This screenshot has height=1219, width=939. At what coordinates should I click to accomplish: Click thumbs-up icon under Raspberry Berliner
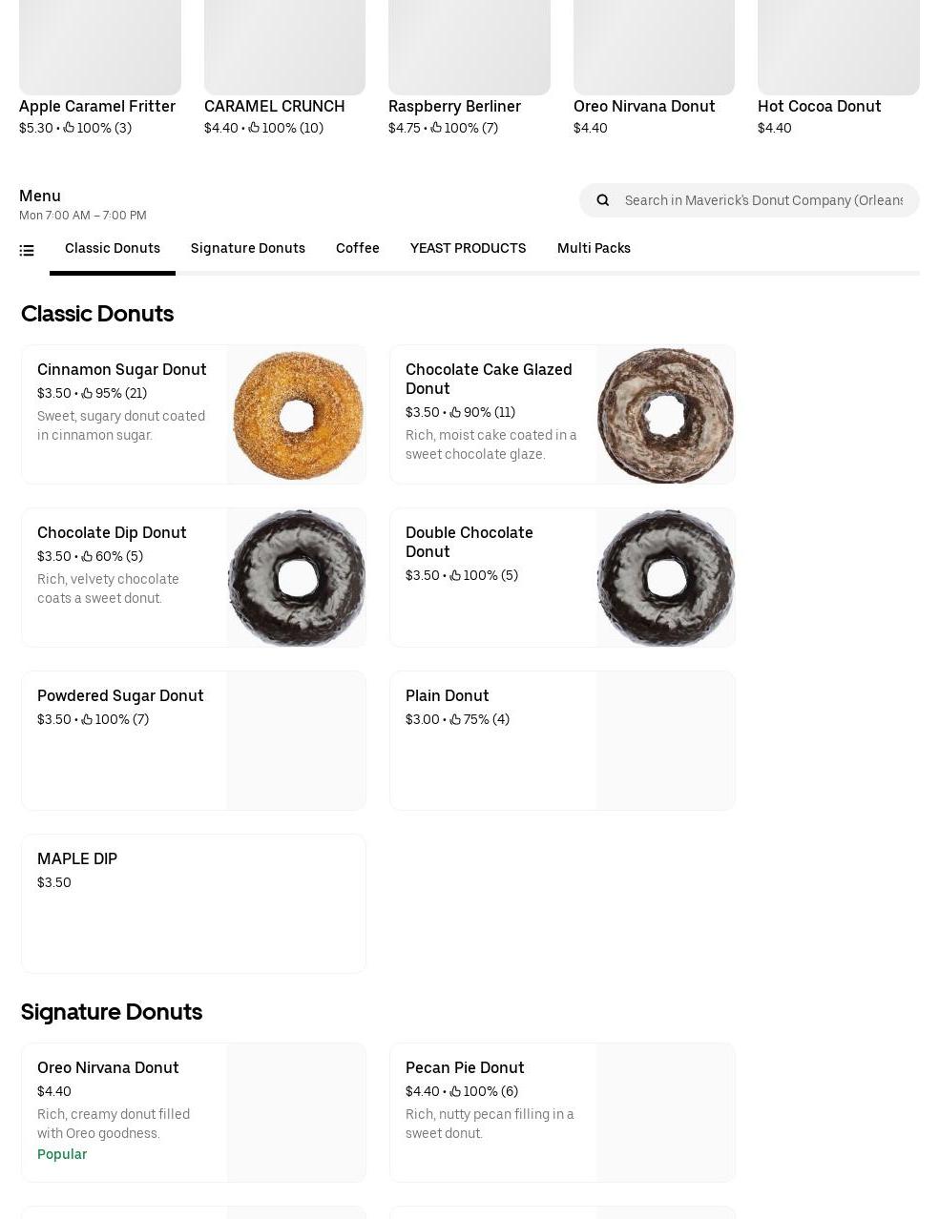(436, 128)
